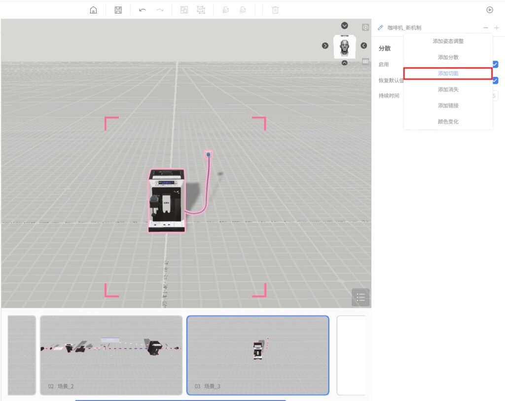Screen dimensions: 505x401
Task: Click the redo arrow icon
Action: [160, 10]
